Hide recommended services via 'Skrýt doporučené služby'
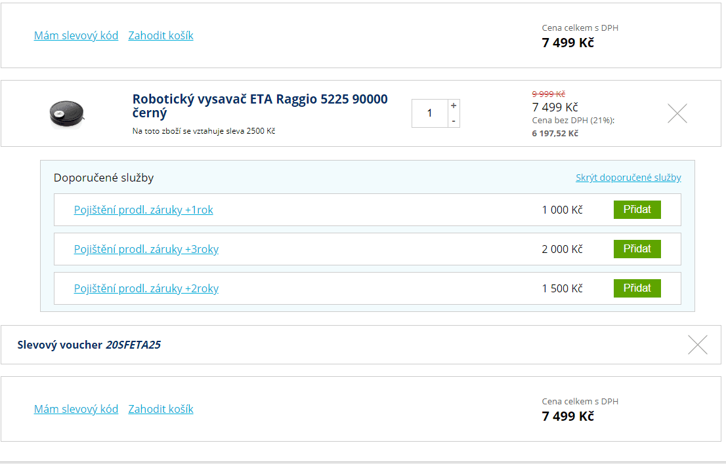This screenshot has width=726, height=464. (628, 178)
